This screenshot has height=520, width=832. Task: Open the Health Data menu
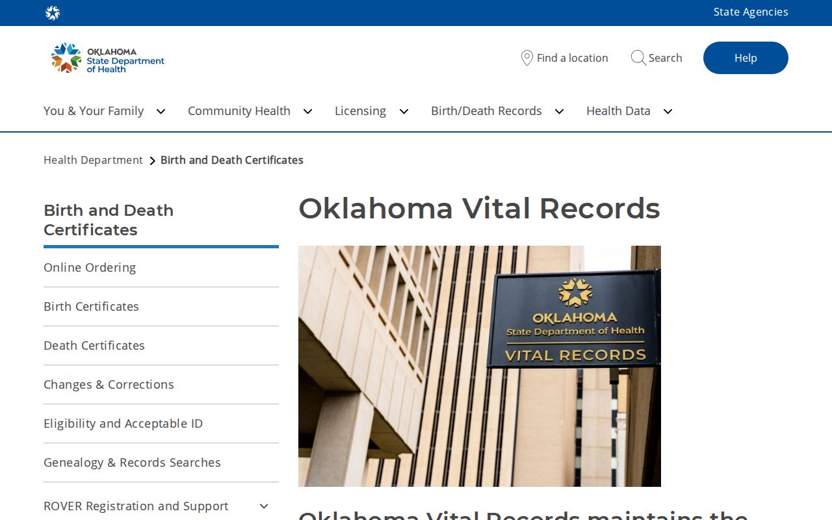click(618, 111)
